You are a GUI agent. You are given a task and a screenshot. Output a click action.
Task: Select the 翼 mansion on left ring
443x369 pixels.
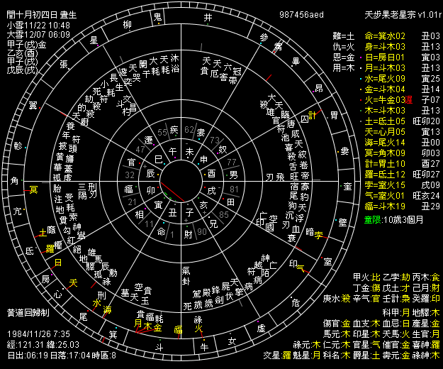coord(33,106)
